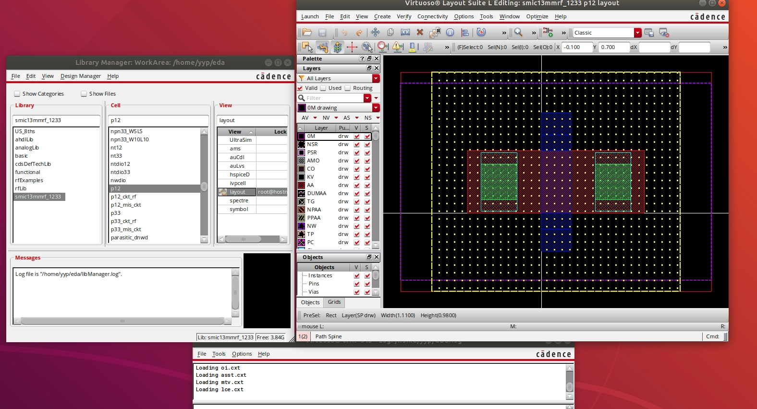Open the Verify menu in Virtuoso

pyautogui.click(x=404, y=16)
